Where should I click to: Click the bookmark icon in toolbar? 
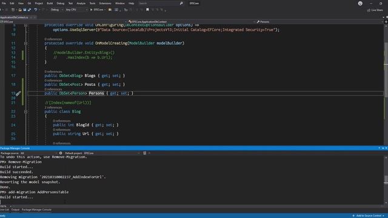(147, 10)
